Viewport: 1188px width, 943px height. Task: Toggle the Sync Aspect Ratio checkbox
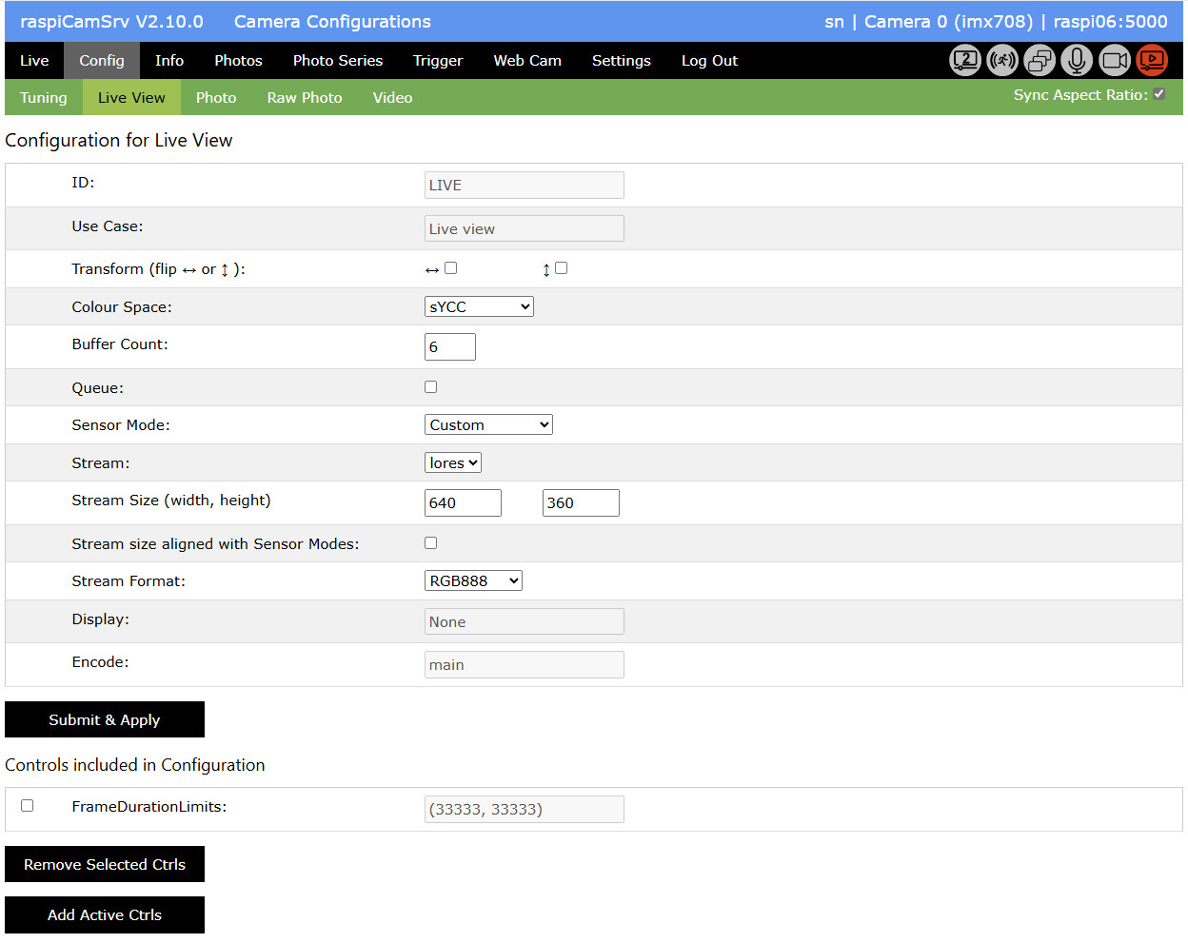tap(1159, 94)
